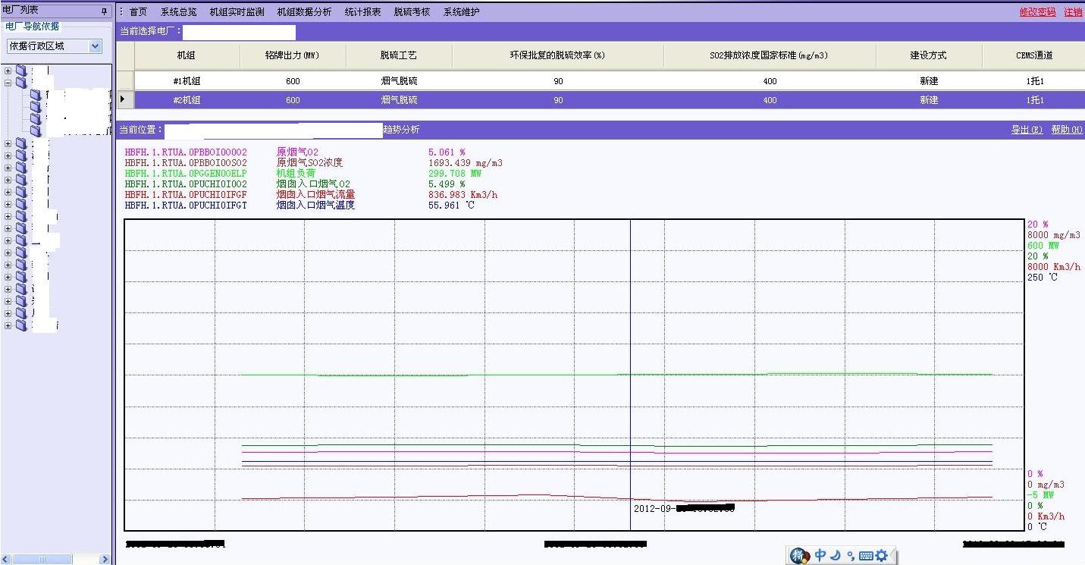Click the 原烟气SO2浓度 legend entry

pos(309,163)
